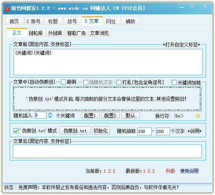
Task: Switch to the 辅助 tab
Action: coord(131,21)
